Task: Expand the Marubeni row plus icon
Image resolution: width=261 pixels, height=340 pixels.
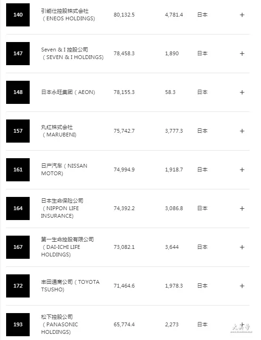Action: pyautogui.click(x=242, y=131)
